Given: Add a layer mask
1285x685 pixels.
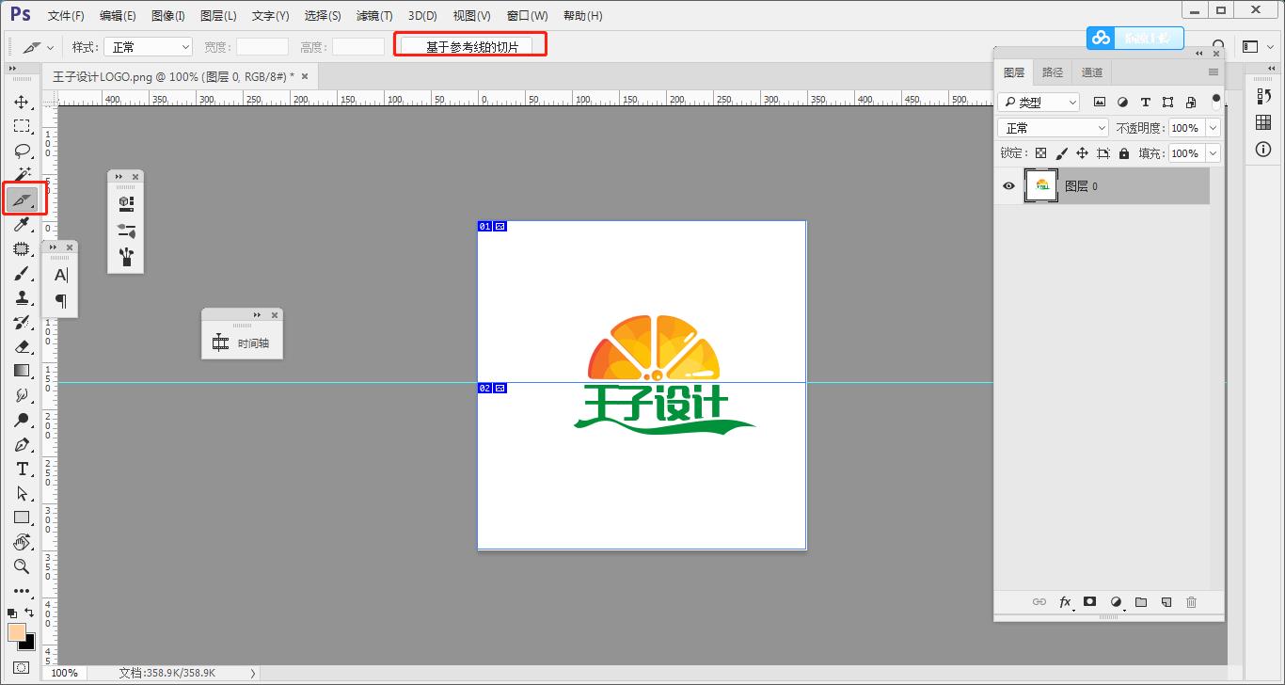Looking at the screenshot, I should tap(1090, 601).
